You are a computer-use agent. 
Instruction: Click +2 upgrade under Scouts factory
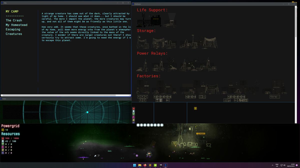(155, 97)
